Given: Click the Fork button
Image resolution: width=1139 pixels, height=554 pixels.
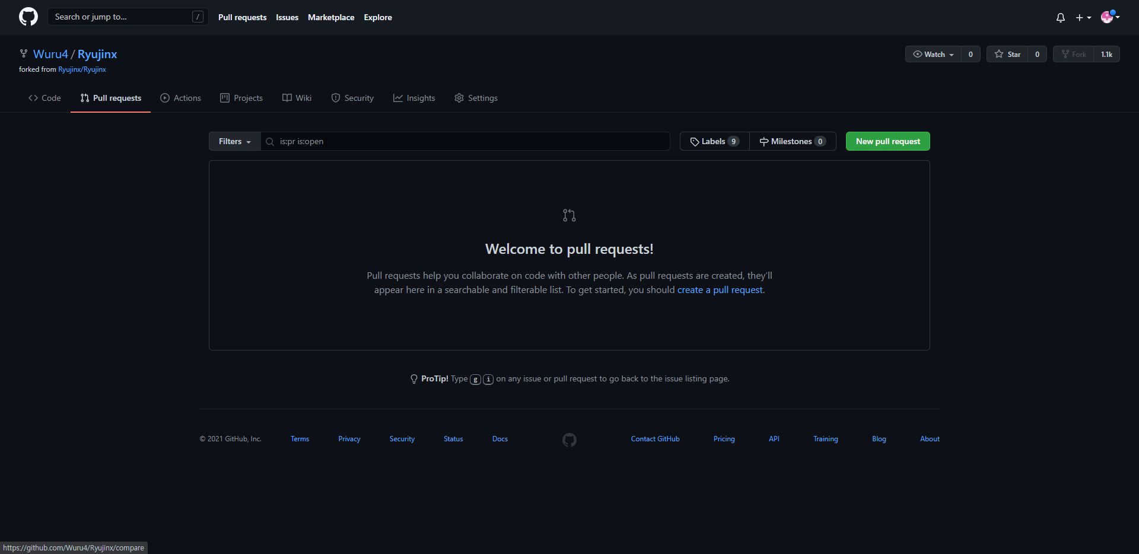Looking at the screenshot, I should pyautogui.click(x=1073, y=54).
